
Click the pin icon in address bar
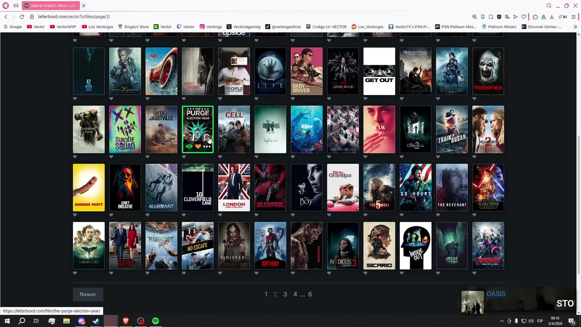tap(483, 17)
